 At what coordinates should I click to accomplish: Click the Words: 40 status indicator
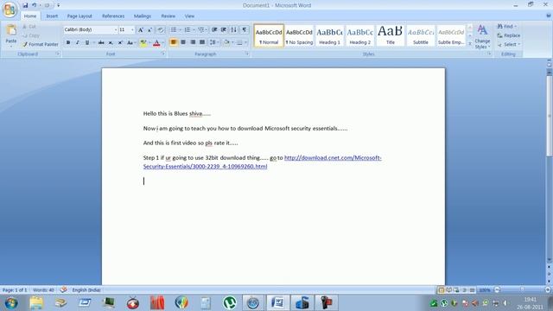point(43,290)
